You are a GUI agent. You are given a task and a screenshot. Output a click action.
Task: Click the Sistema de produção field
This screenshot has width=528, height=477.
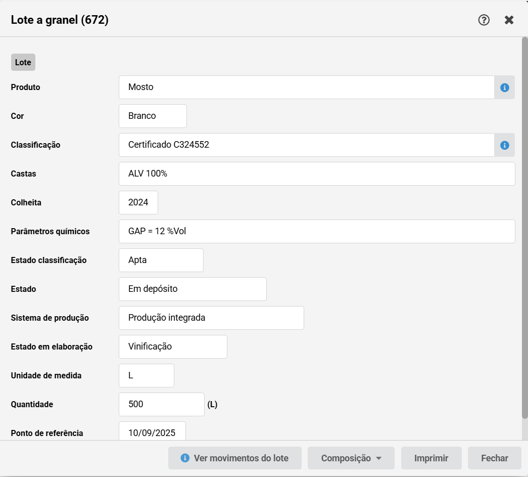pyautogui.click(x=211, y=318)
